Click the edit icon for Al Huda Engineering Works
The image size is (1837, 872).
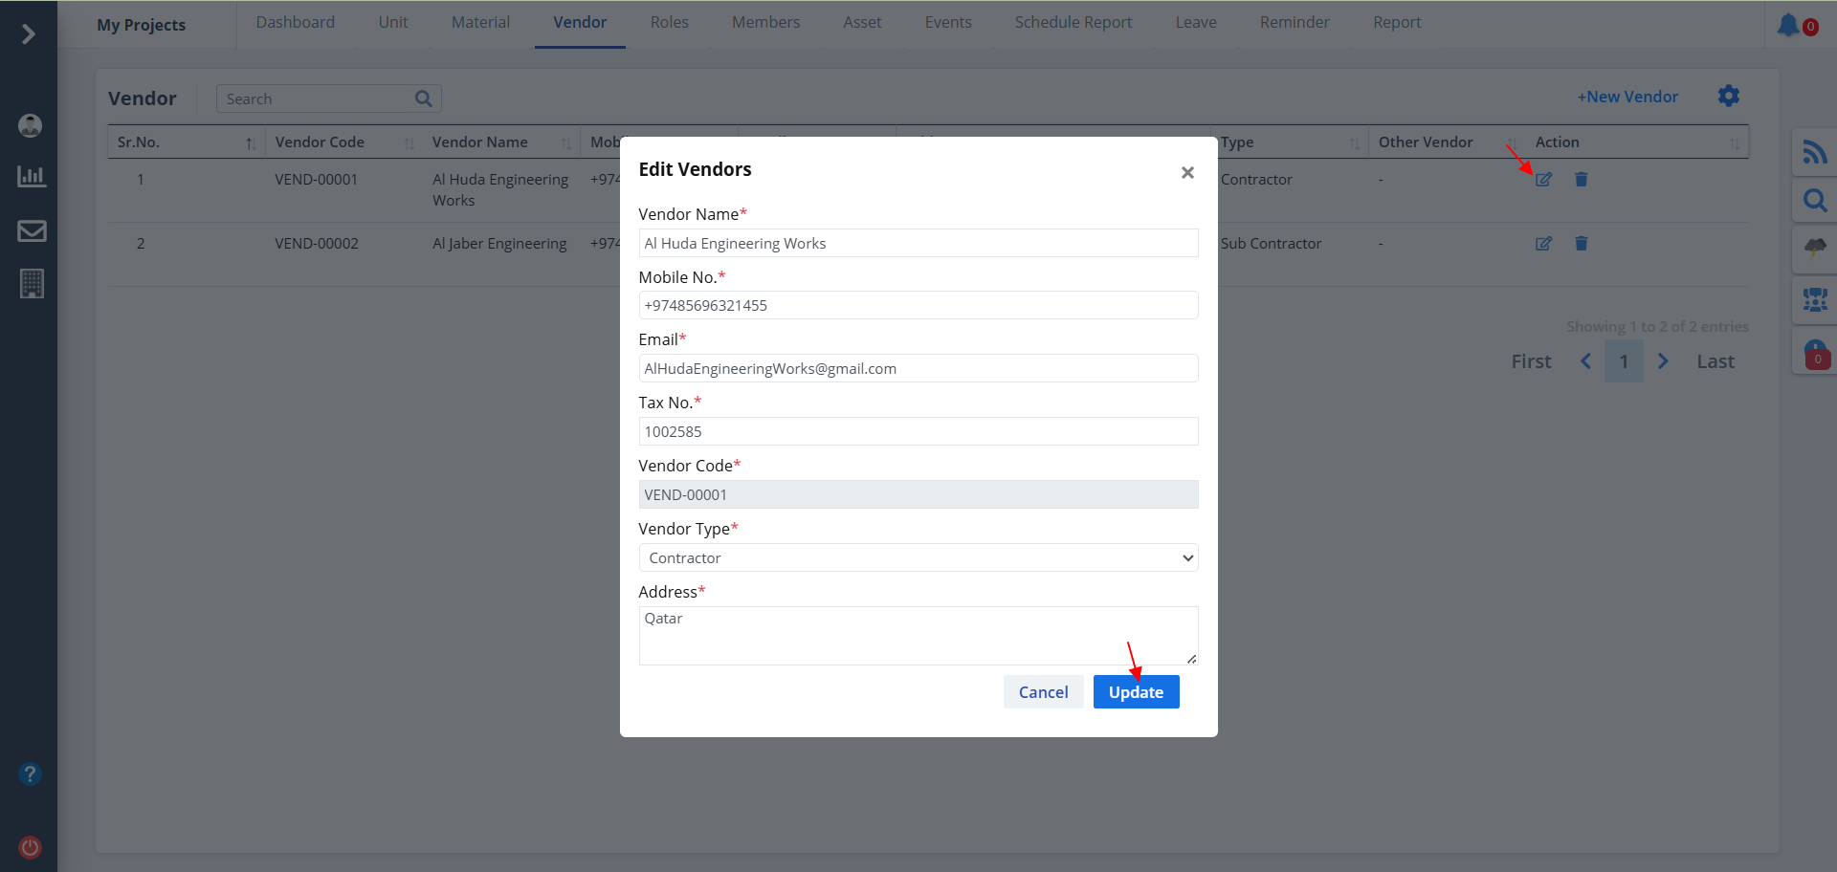coord(1543,180)
